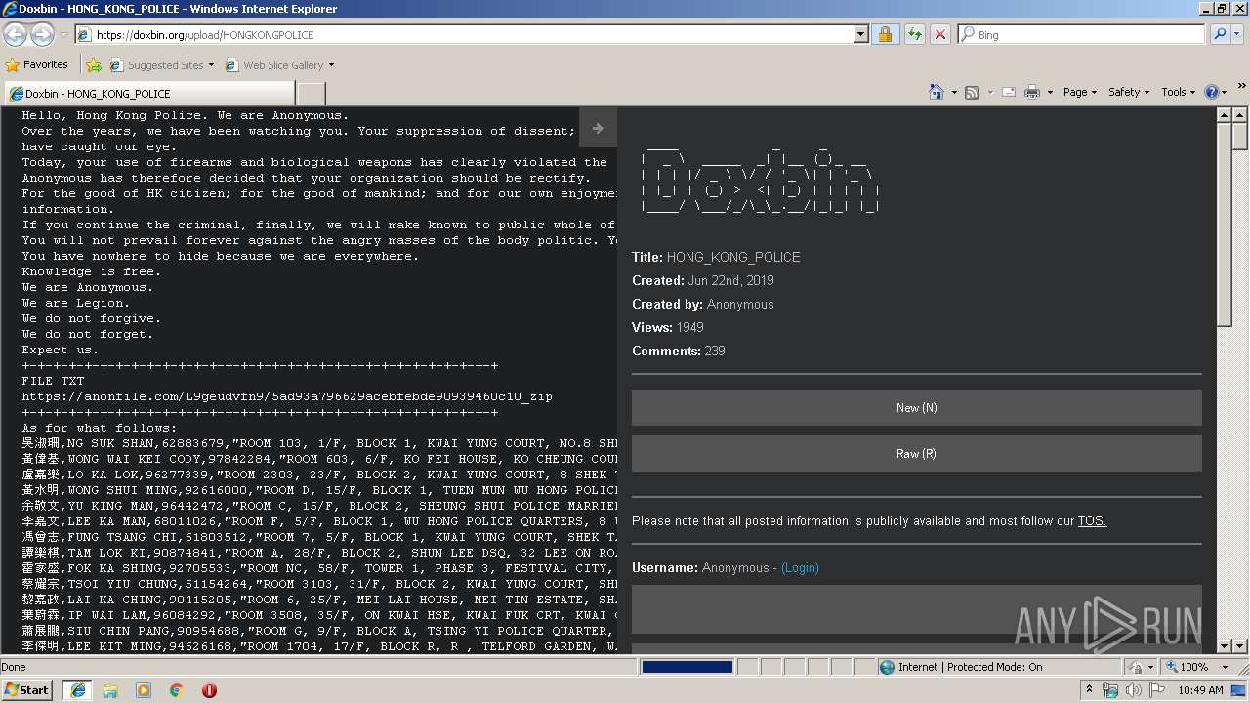Viewport: 1250px width, 703px height.
Task: Open Internet Explorer from the taskbar
Action: [77, 690]
